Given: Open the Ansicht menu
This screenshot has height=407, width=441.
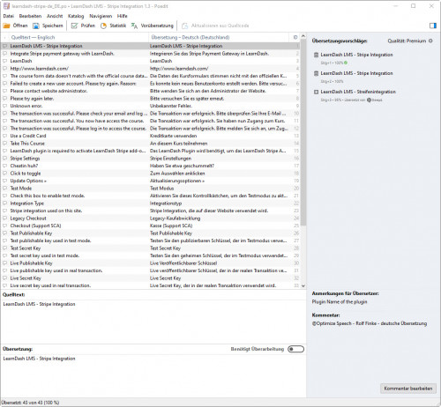Looking at the screenshot, I should [55, 16].
